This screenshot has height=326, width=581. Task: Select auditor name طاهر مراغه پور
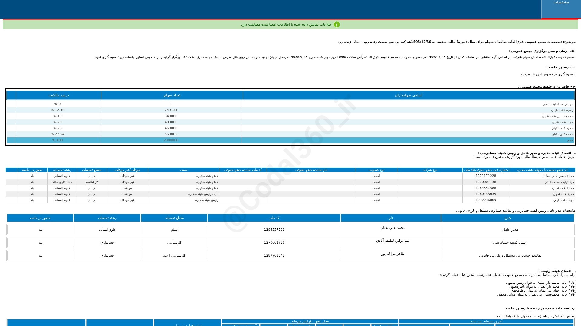[x=392, y=254]
